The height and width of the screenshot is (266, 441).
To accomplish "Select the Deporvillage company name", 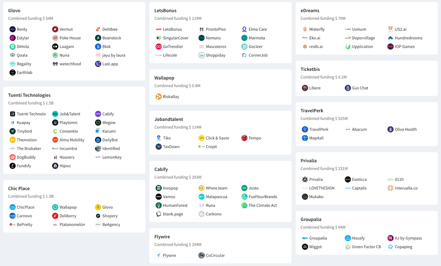I will click(364, 38).
